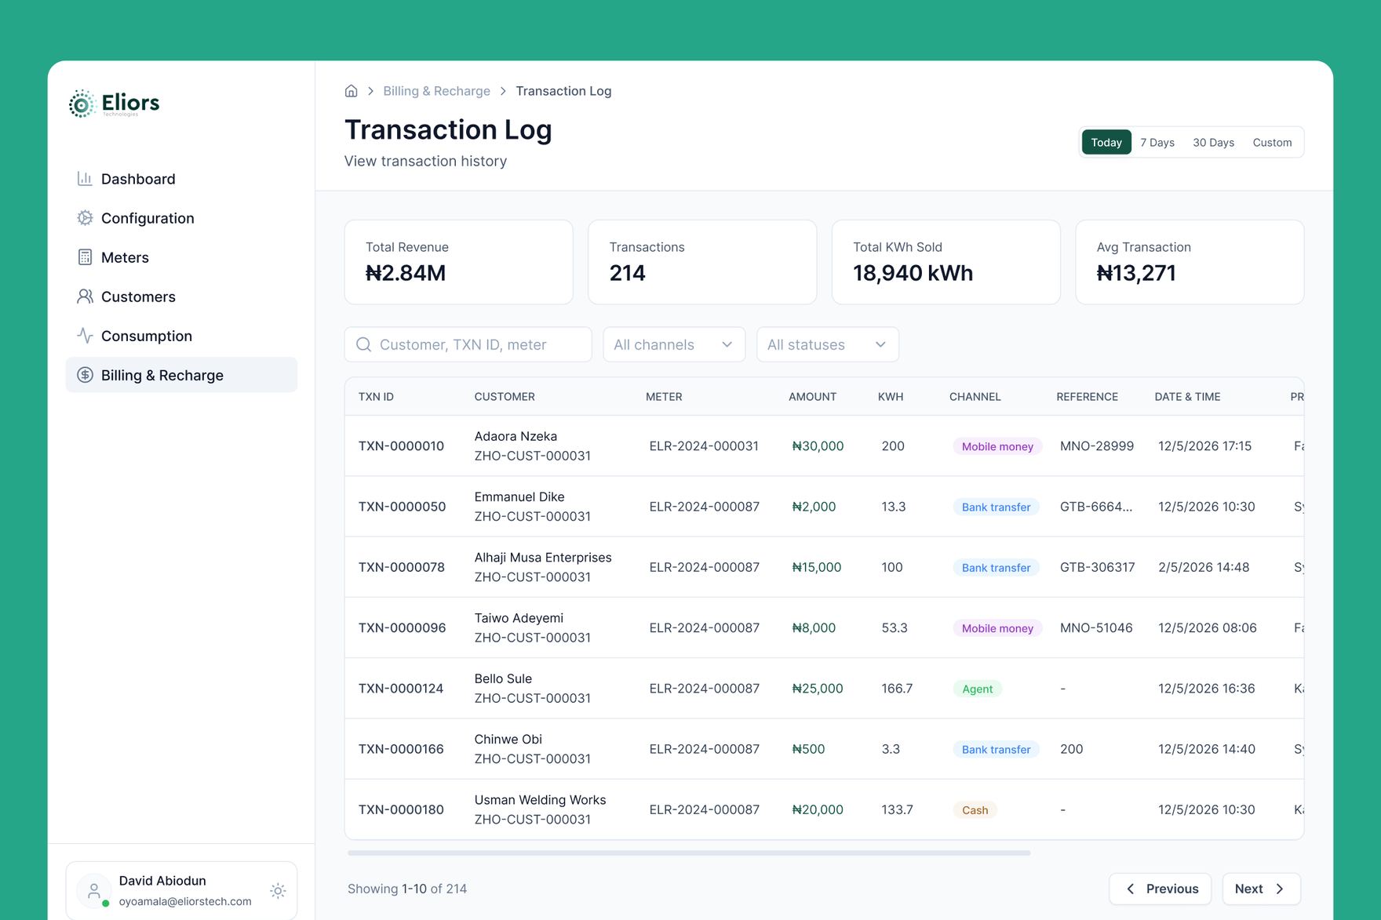The width and height of the screenshot is (1381, 920).
Task: Click customer name Bello Sule
Action: point(503,678)
